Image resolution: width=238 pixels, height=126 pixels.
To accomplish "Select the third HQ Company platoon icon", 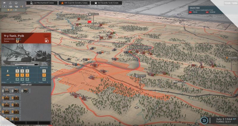I will coord(26,91).
